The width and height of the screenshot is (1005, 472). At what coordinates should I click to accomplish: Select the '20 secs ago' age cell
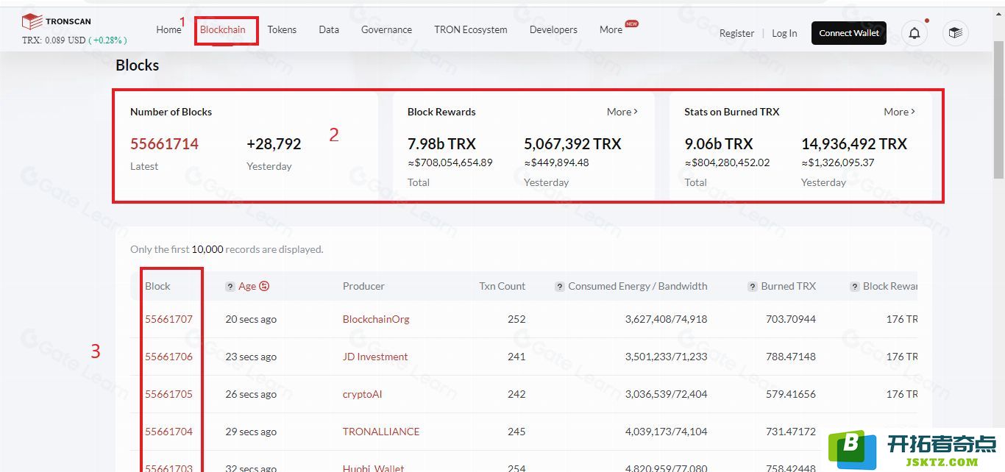251,319
